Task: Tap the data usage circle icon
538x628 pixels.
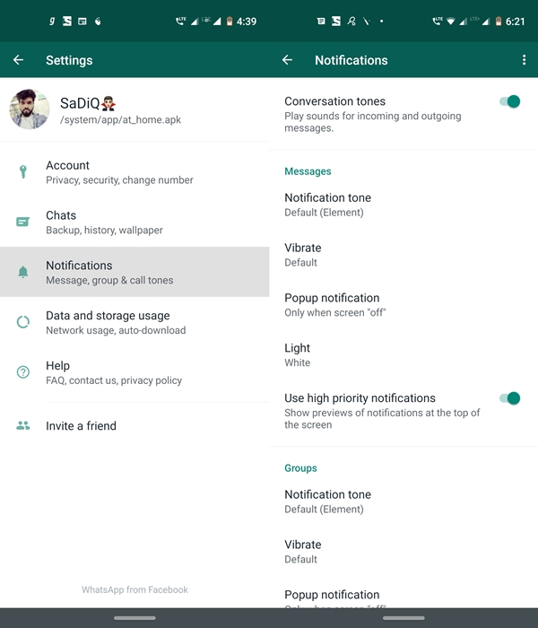Action: [x=23, y=322]
